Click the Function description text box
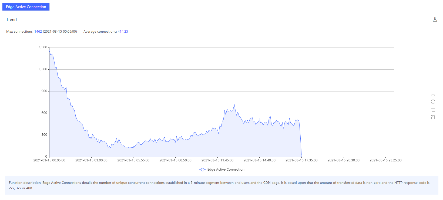 (x=222, y=185)
